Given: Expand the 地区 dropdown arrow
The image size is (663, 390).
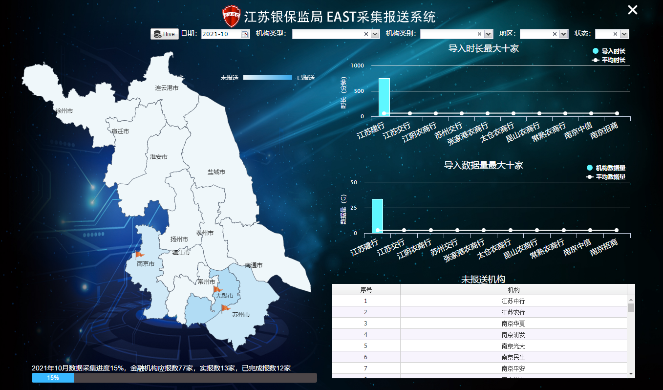Looking at the screenshot, I should tap(564, 34).
